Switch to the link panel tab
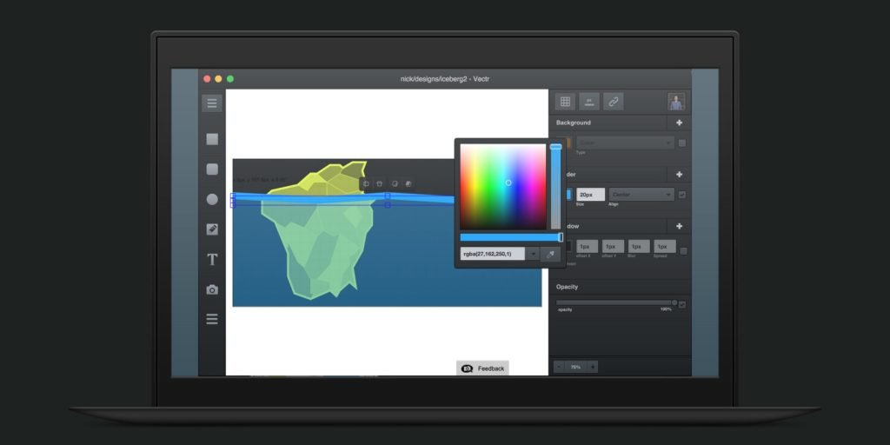This screenshot has height=445, width=890. (x=614, y=102)
